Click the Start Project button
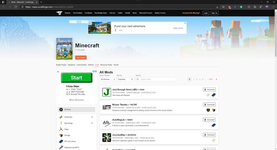 (x=81, y=58)
